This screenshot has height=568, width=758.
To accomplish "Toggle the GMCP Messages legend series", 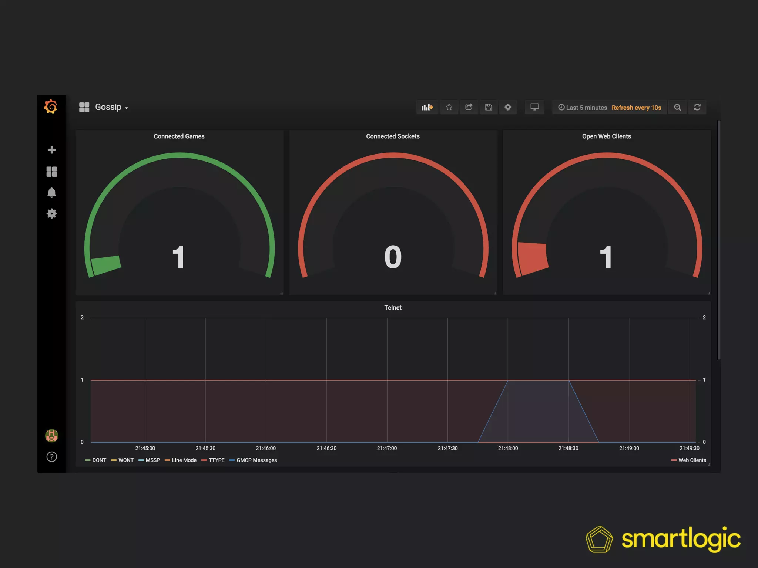I will (x=256, y=460).
